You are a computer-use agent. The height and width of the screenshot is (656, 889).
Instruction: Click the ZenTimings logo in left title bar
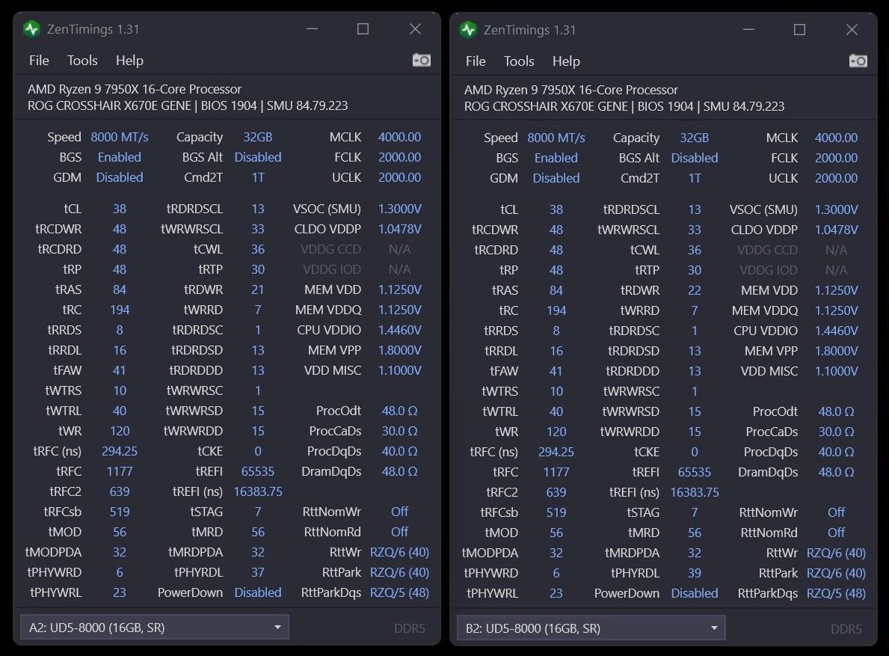[x=31, y=29]
